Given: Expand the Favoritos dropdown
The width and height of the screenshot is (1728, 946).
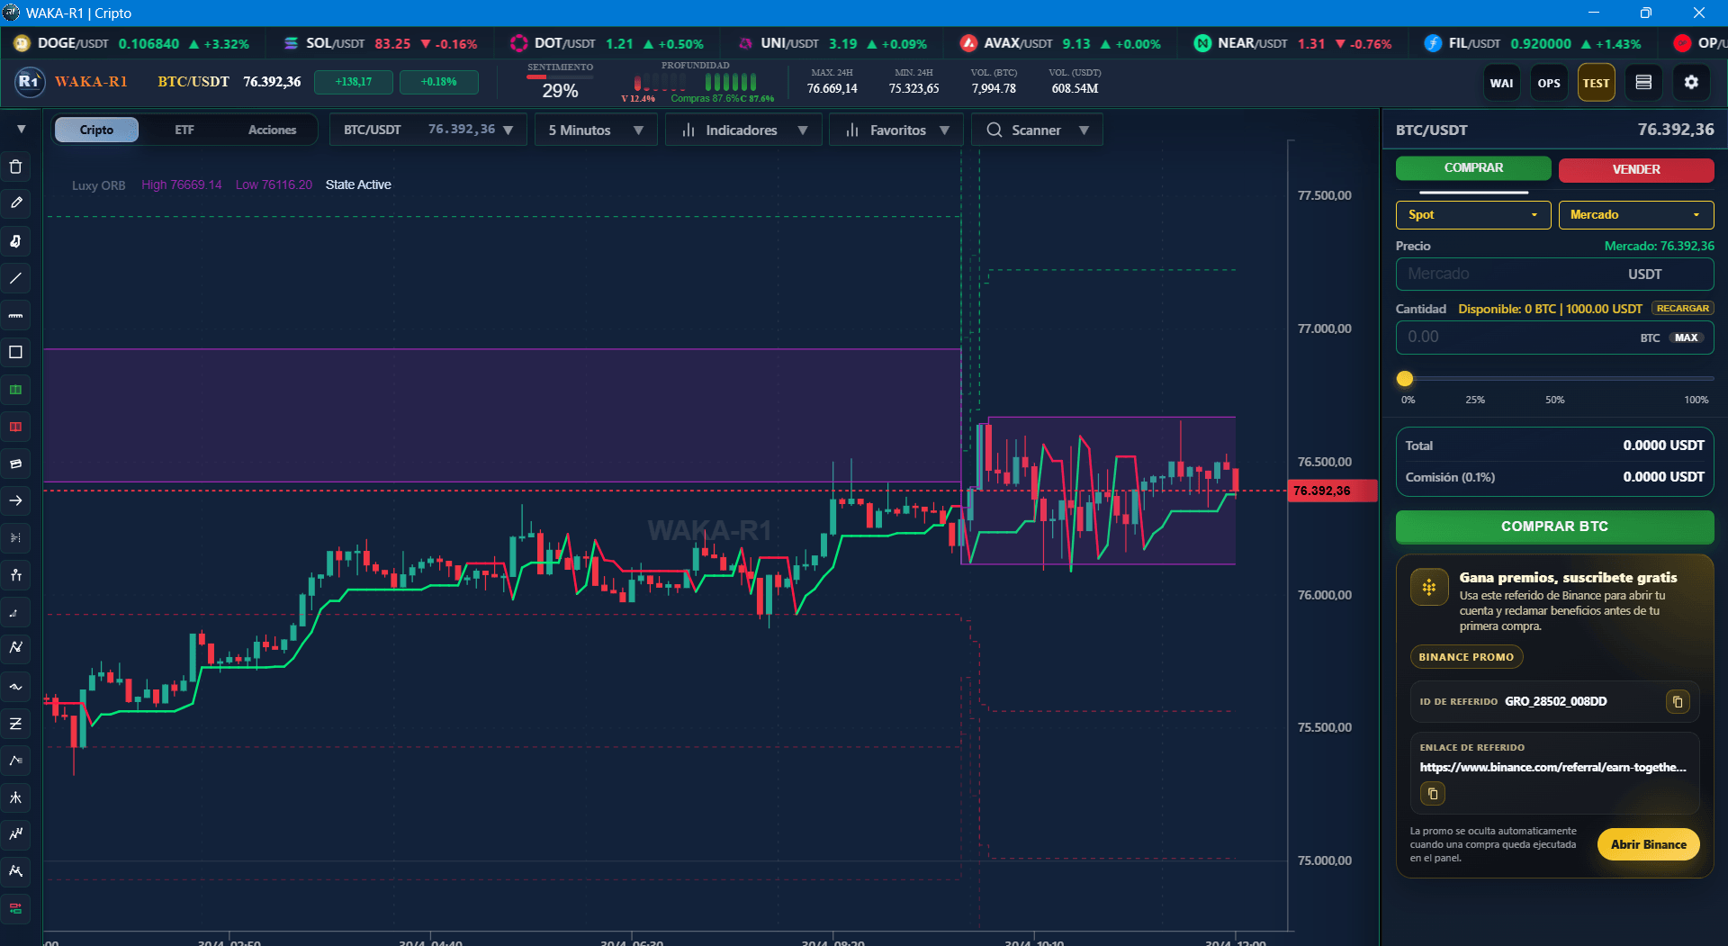Looking at the screenshot, I should (896, 130).
